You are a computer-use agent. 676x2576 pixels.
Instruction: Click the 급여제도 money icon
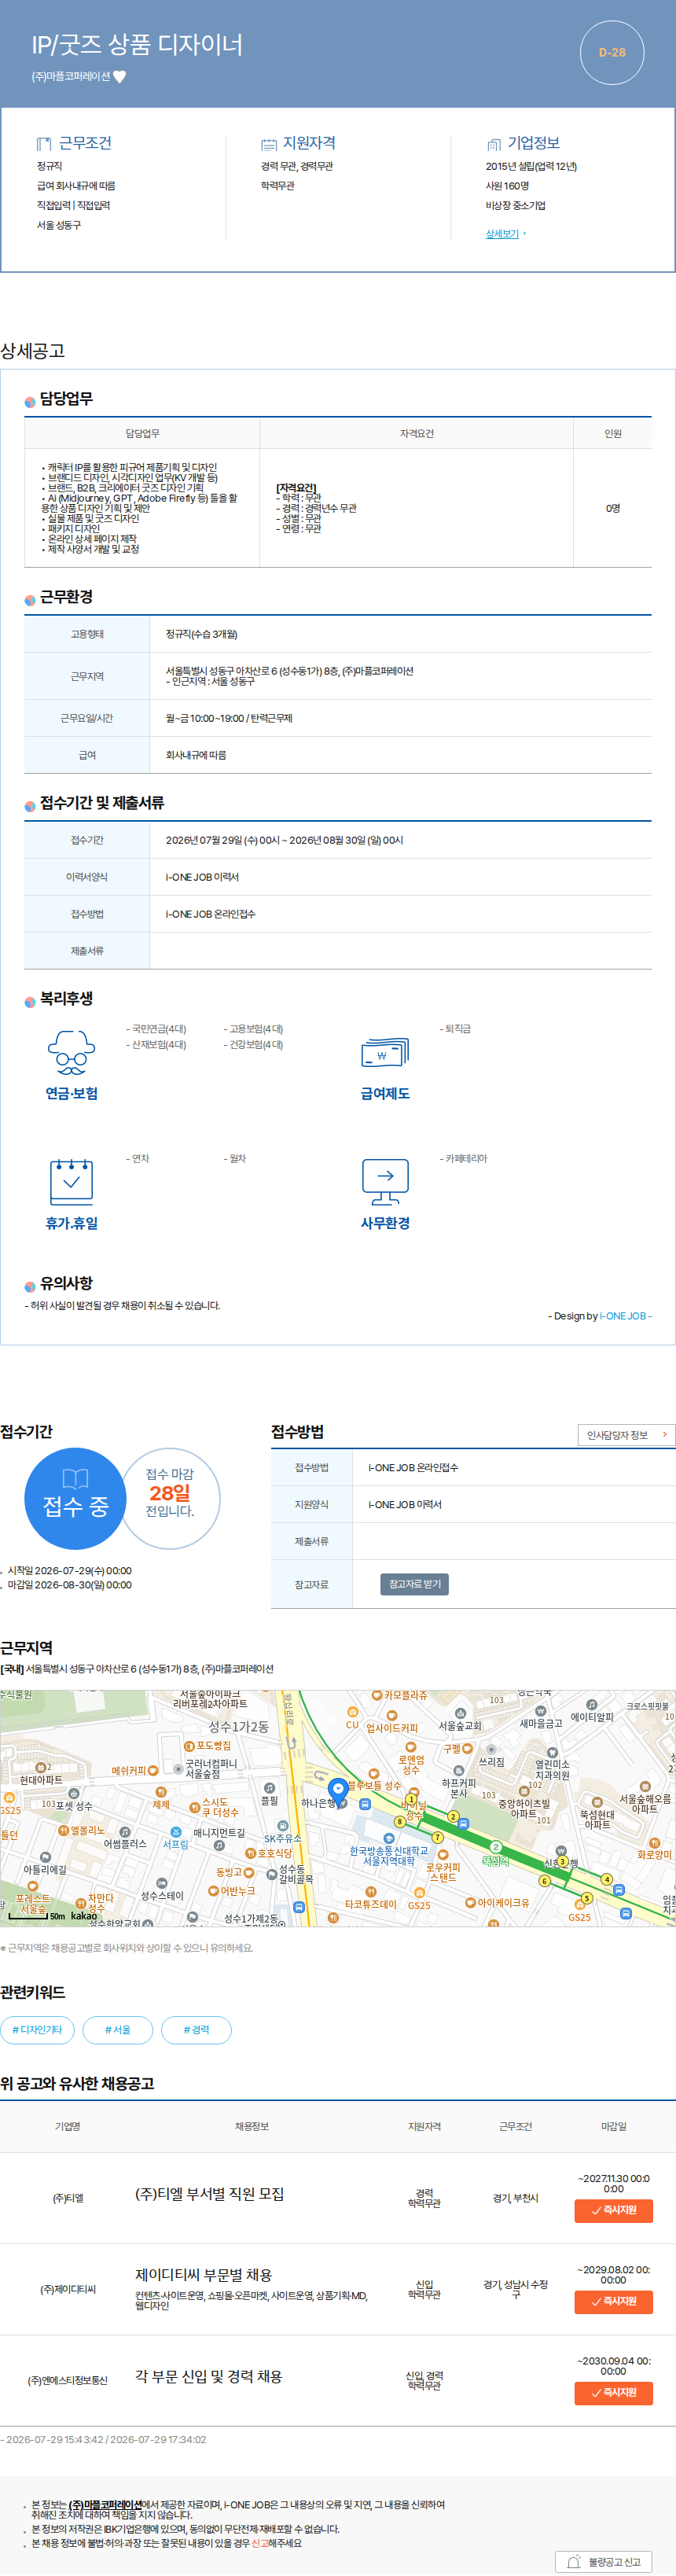point(385,1053)
